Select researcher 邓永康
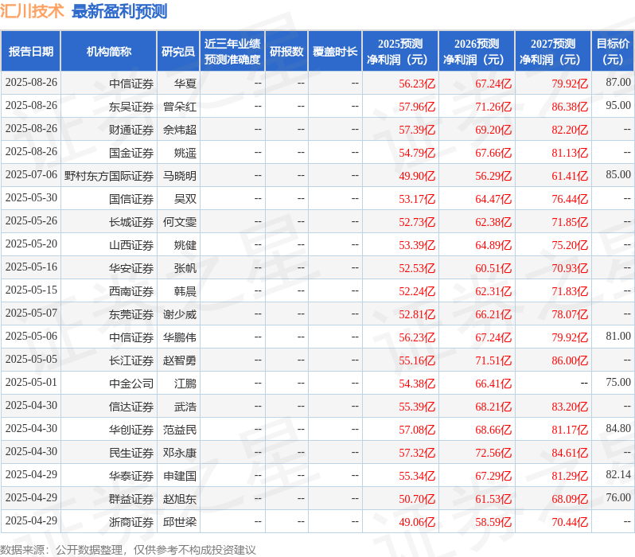The image size is (635, 557). (x=180, y=454)
